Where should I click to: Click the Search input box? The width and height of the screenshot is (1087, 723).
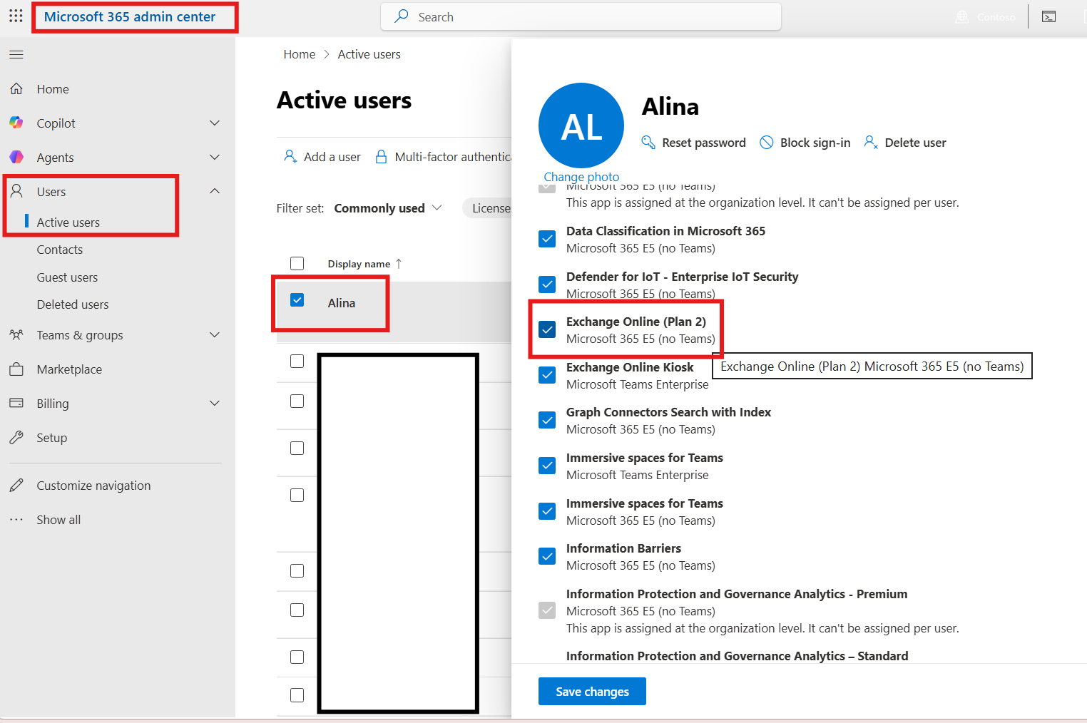[581, 16]
